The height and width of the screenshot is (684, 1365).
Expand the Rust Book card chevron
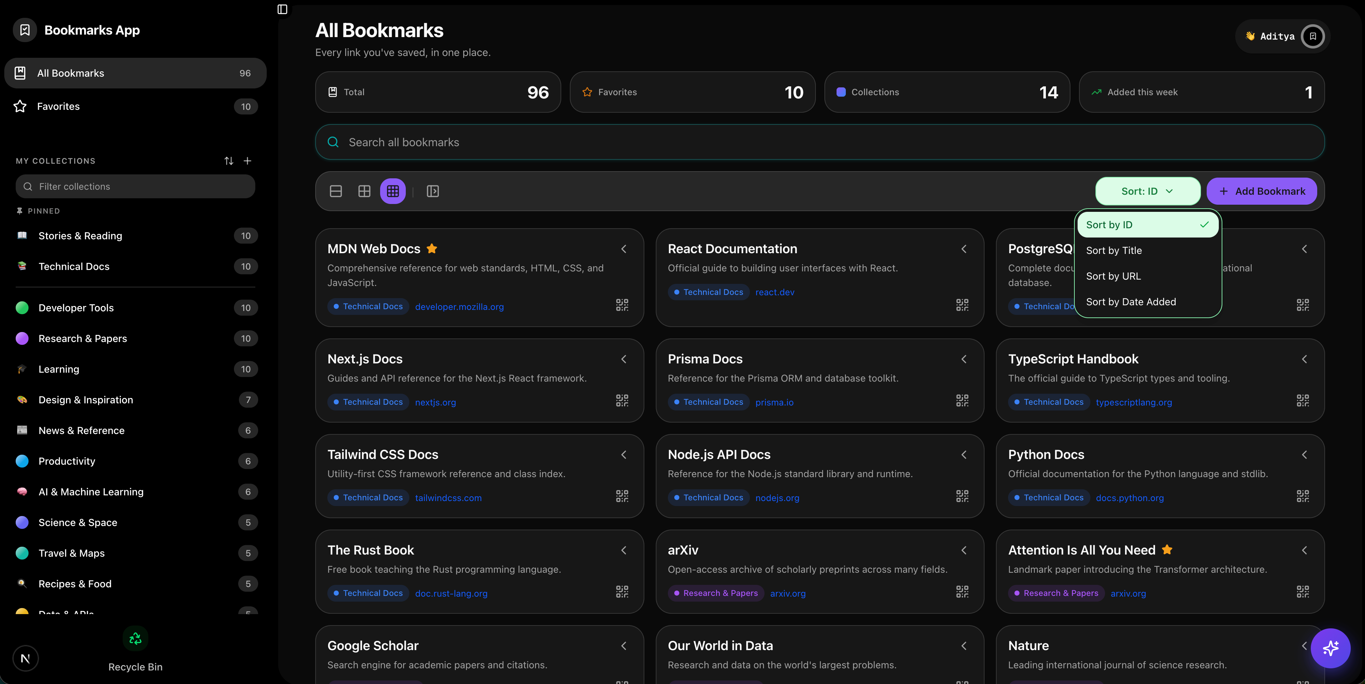(x=624, y=551)
